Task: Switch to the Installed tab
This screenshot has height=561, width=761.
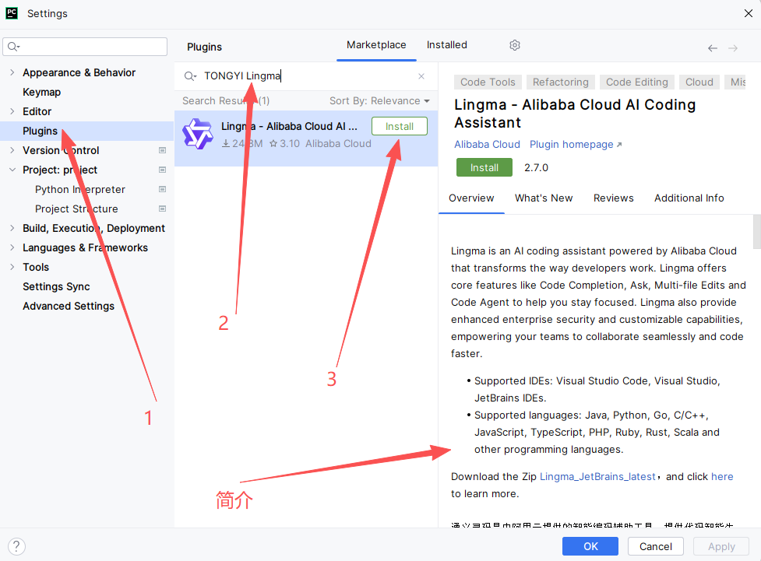Action: point(447,45)
